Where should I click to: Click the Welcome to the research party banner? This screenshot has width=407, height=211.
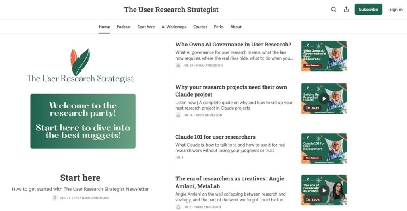click(83, 121)
